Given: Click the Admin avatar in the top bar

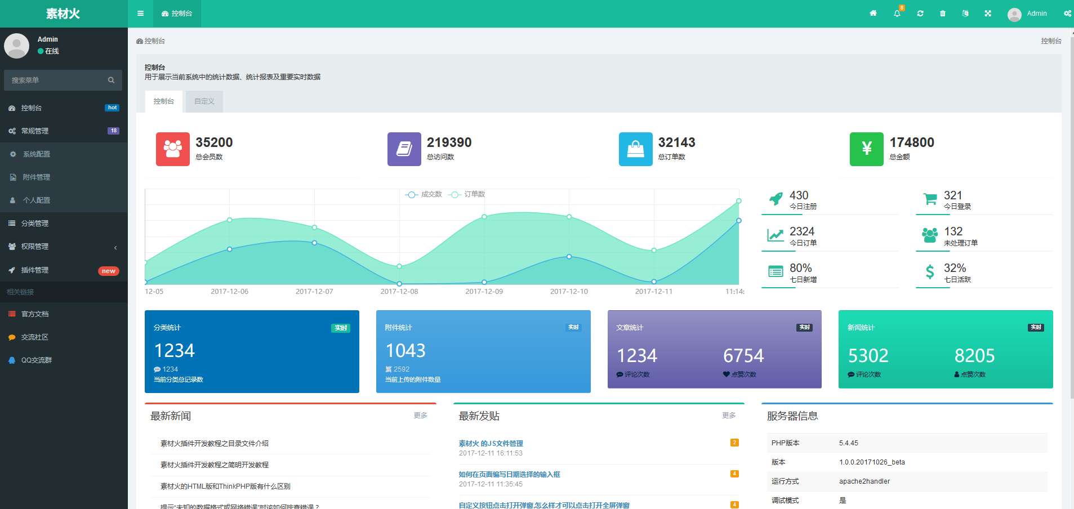Looking at the screenshot, I should [x=1014, y=14].
